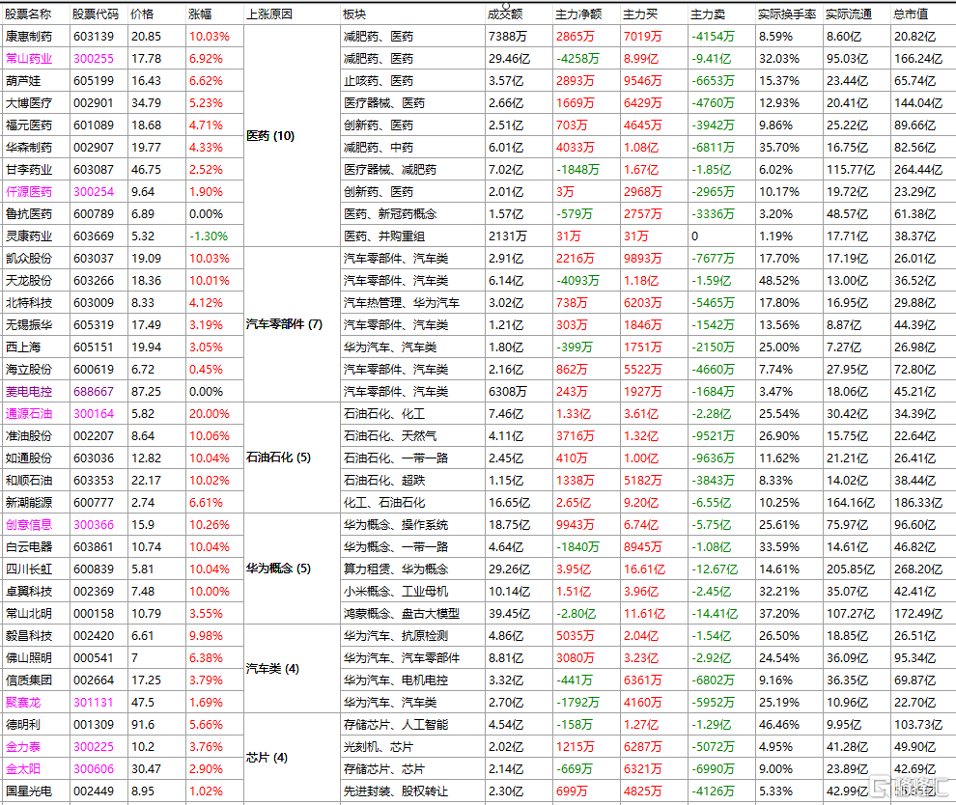Select stock name 毅昌科技
Image resolution: width=956 pixels, height=805 pixels.
click(x=29, y=636)
